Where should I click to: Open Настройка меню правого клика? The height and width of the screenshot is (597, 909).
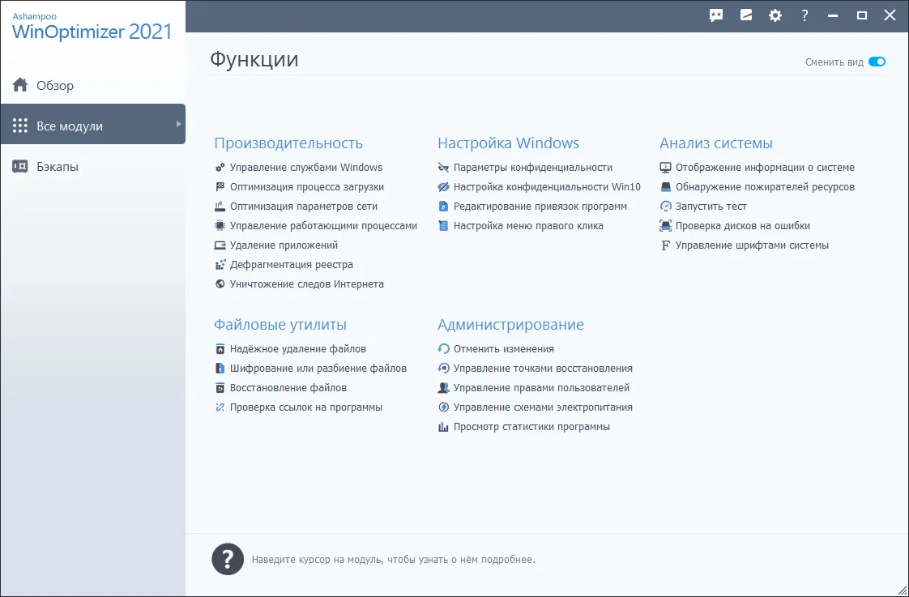tap(528, 225)
